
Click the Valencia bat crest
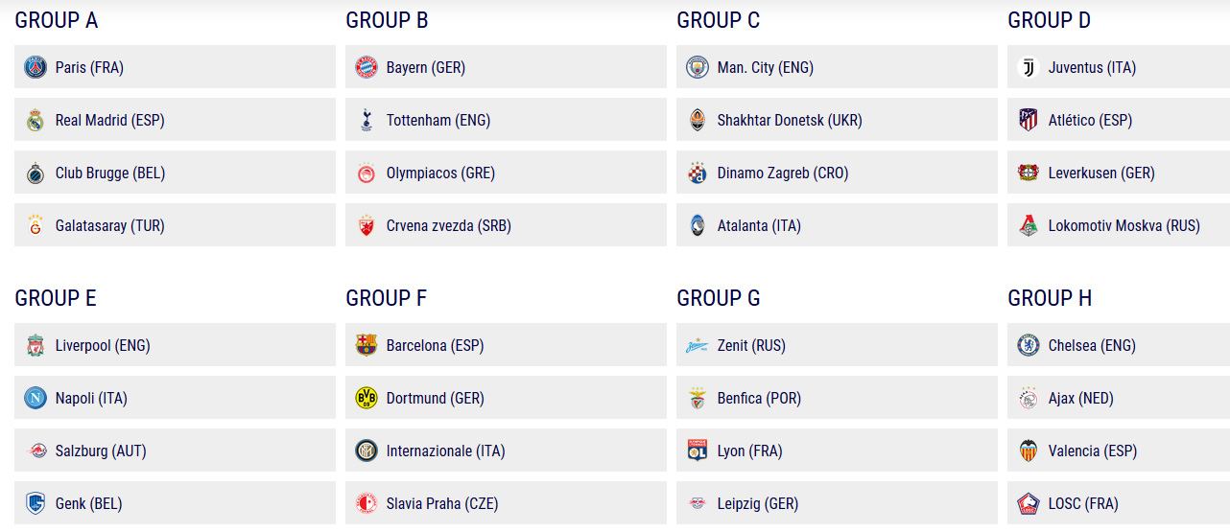click(1029, 451)
